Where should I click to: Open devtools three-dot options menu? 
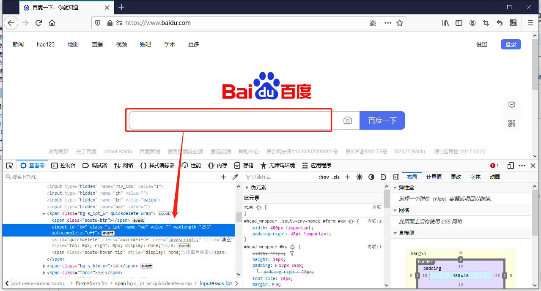pyautogui.click(x=522, y=166)
